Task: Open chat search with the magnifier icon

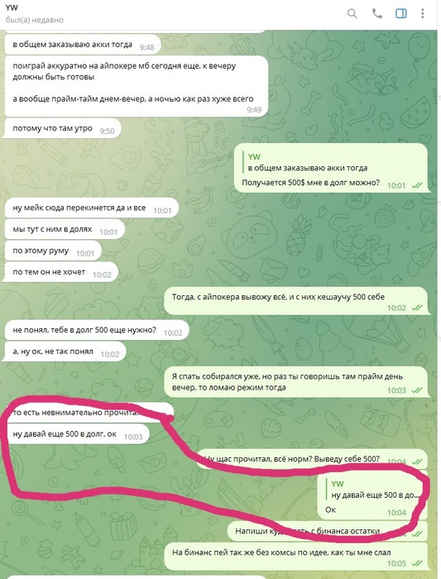Action: coord(352,14)
